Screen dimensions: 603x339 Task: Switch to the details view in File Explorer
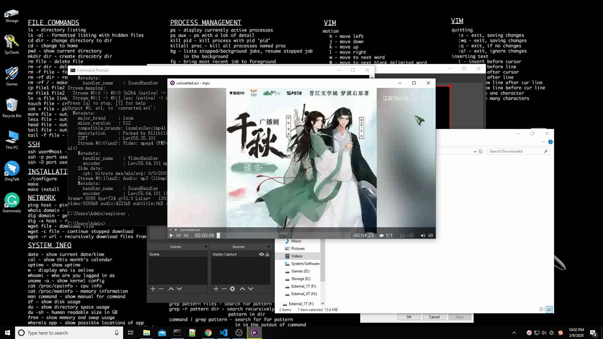(542, 309)
